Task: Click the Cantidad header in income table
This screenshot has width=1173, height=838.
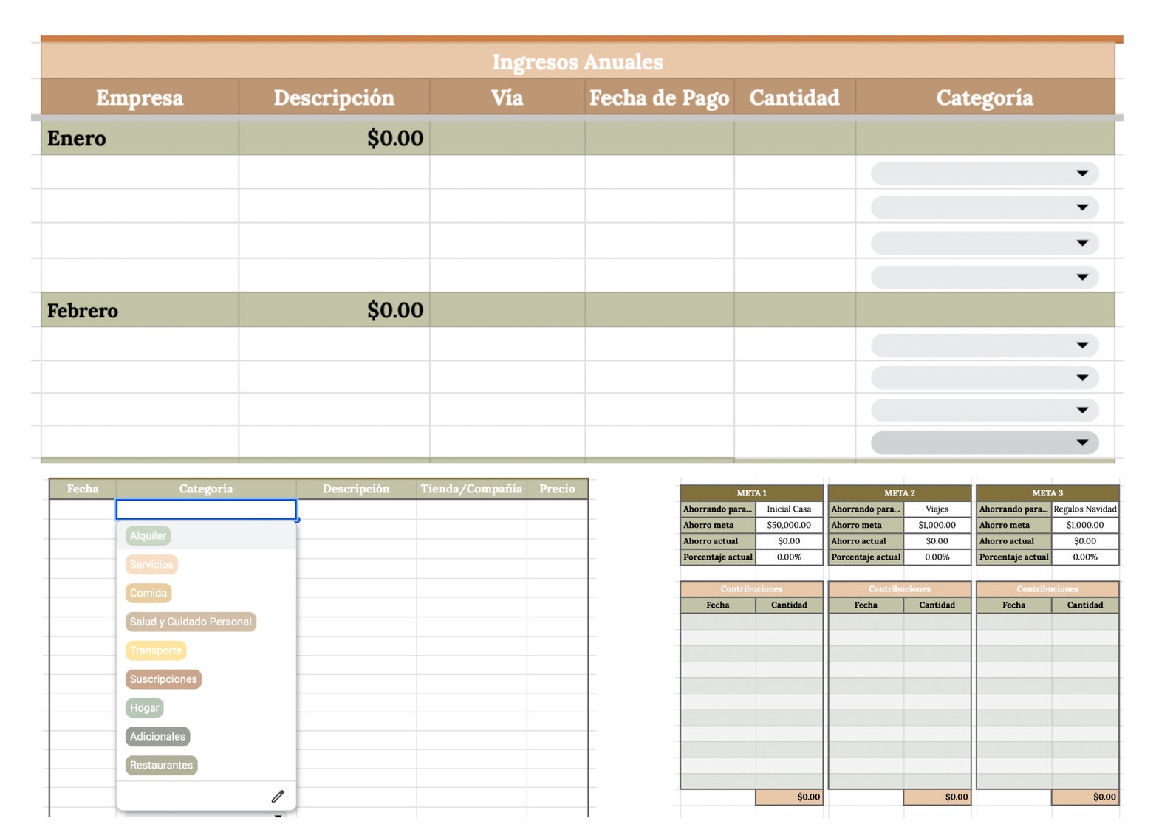Action: pyautogui.click(x=794, y=97)
